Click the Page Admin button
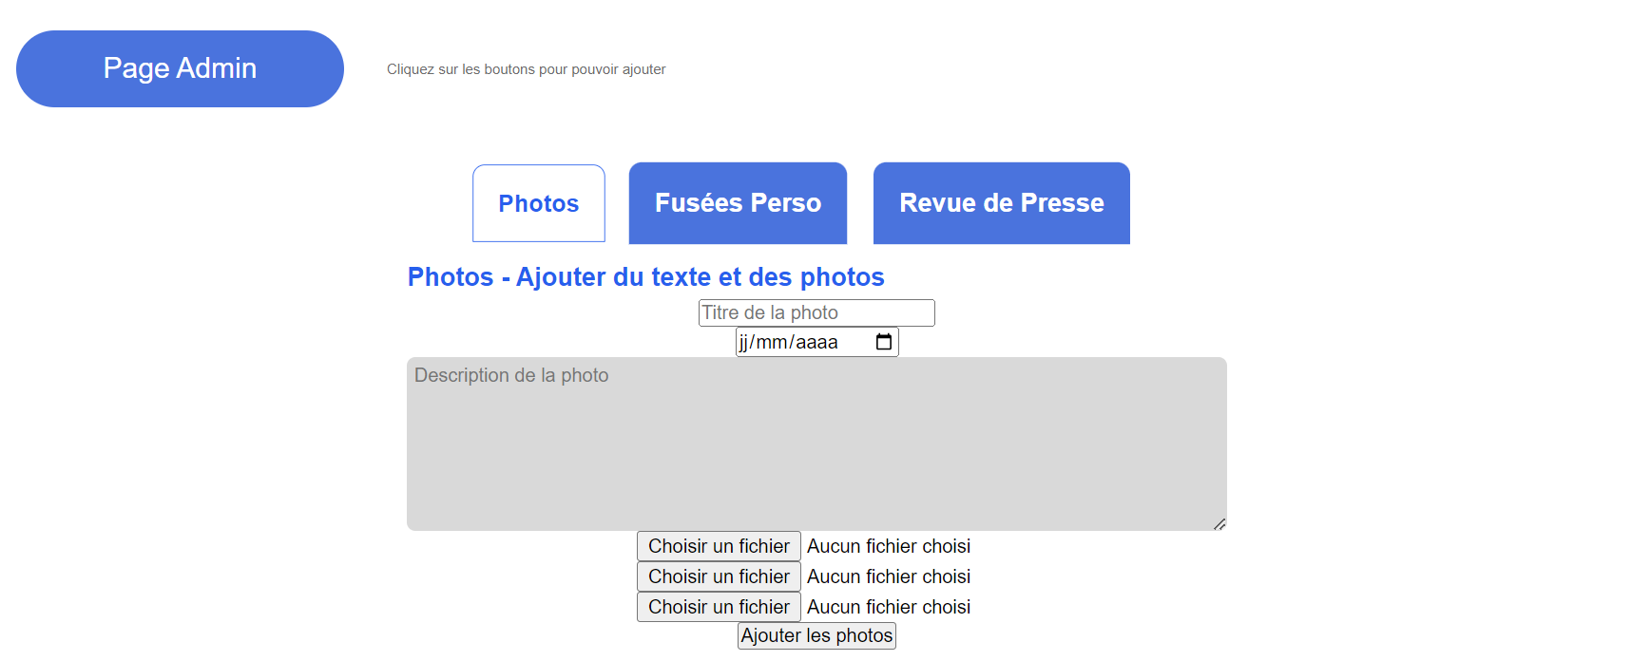The height and width of the screenshot is (661, 1632). 180,68
